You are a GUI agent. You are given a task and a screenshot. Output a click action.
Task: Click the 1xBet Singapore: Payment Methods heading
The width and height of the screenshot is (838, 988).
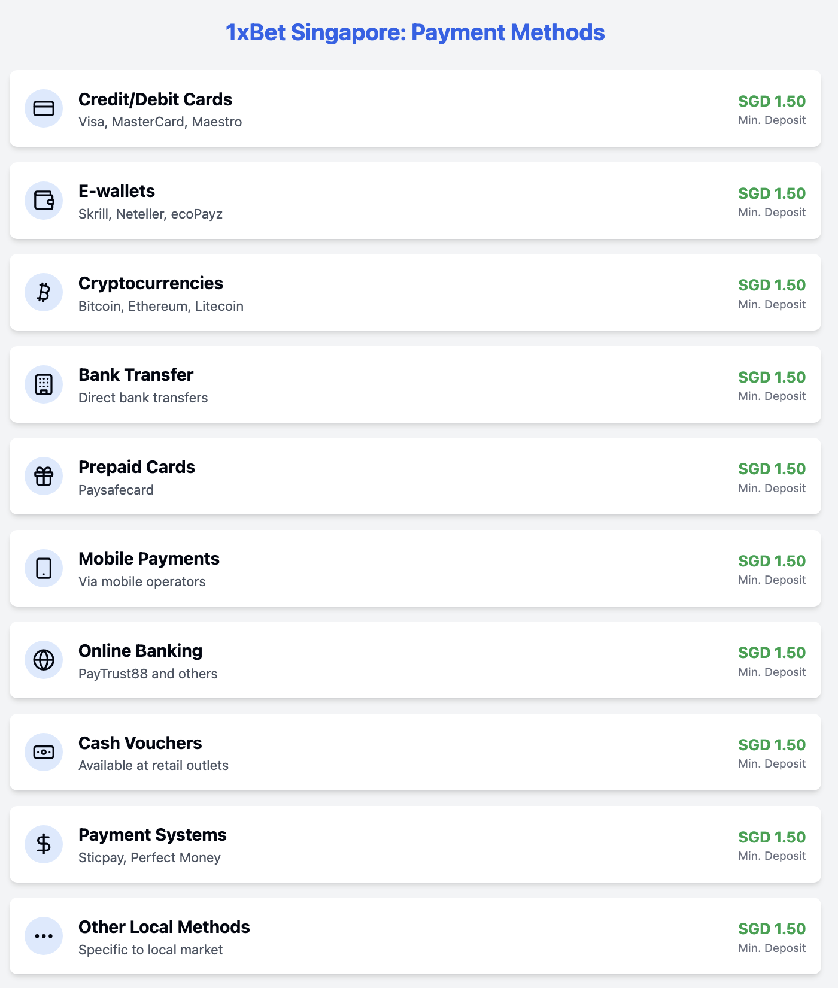coord(415,32)
